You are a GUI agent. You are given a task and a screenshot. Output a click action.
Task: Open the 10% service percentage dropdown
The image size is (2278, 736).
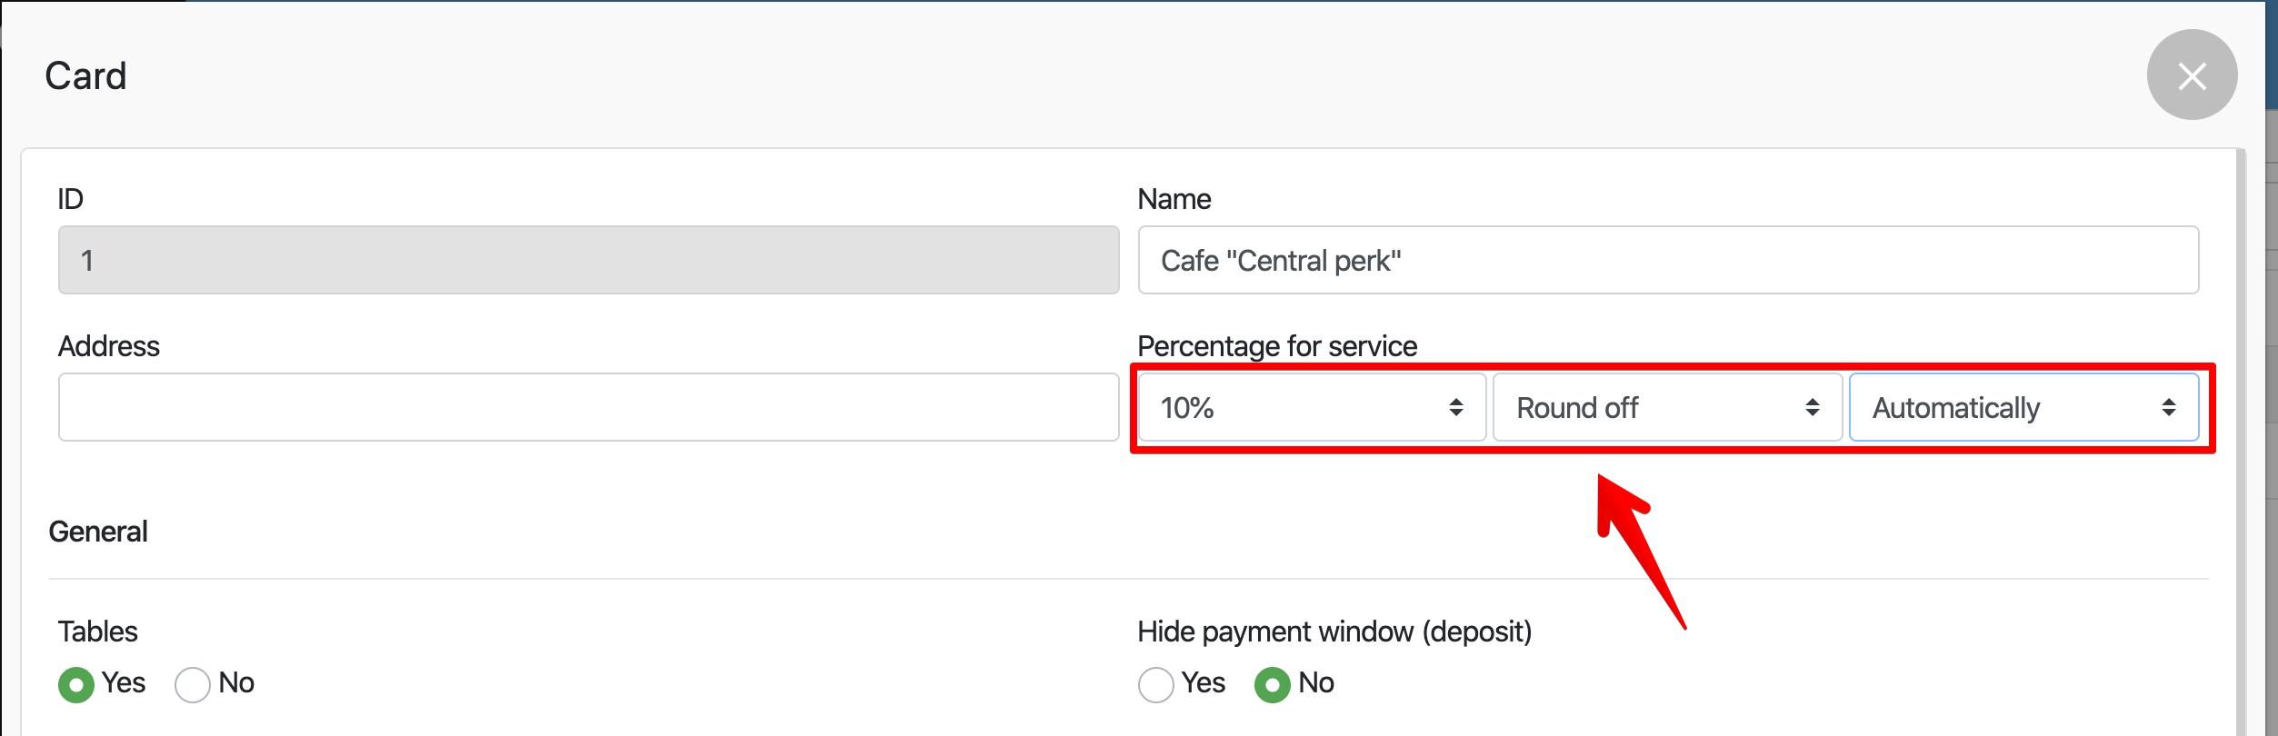tap(1291, 407)
